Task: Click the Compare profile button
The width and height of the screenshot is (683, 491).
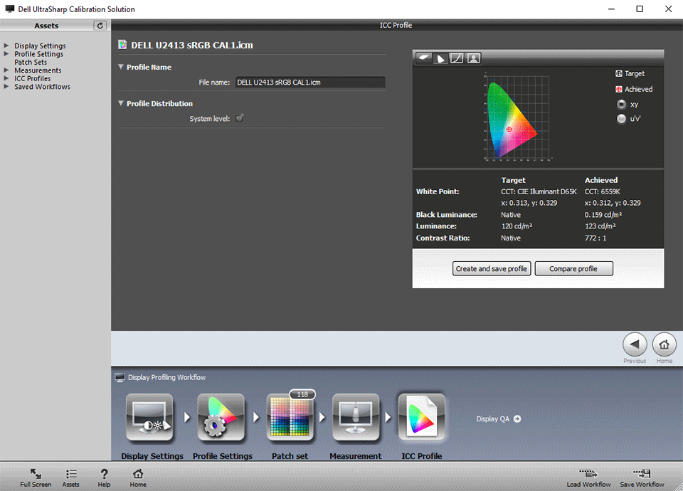Action: click(573, 269)
